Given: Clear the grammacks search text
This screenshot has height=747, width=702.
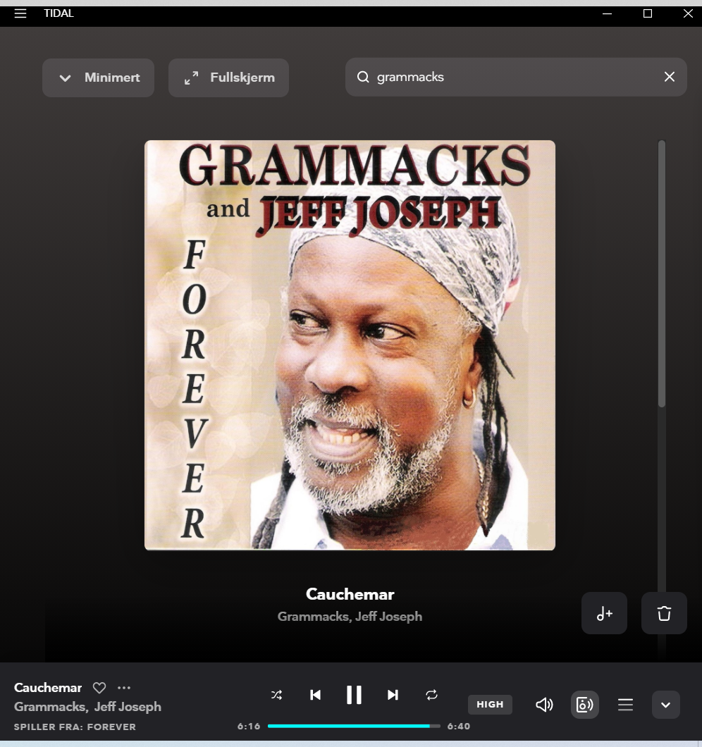Looking at the screenshot, I should [x=669, y=77].
